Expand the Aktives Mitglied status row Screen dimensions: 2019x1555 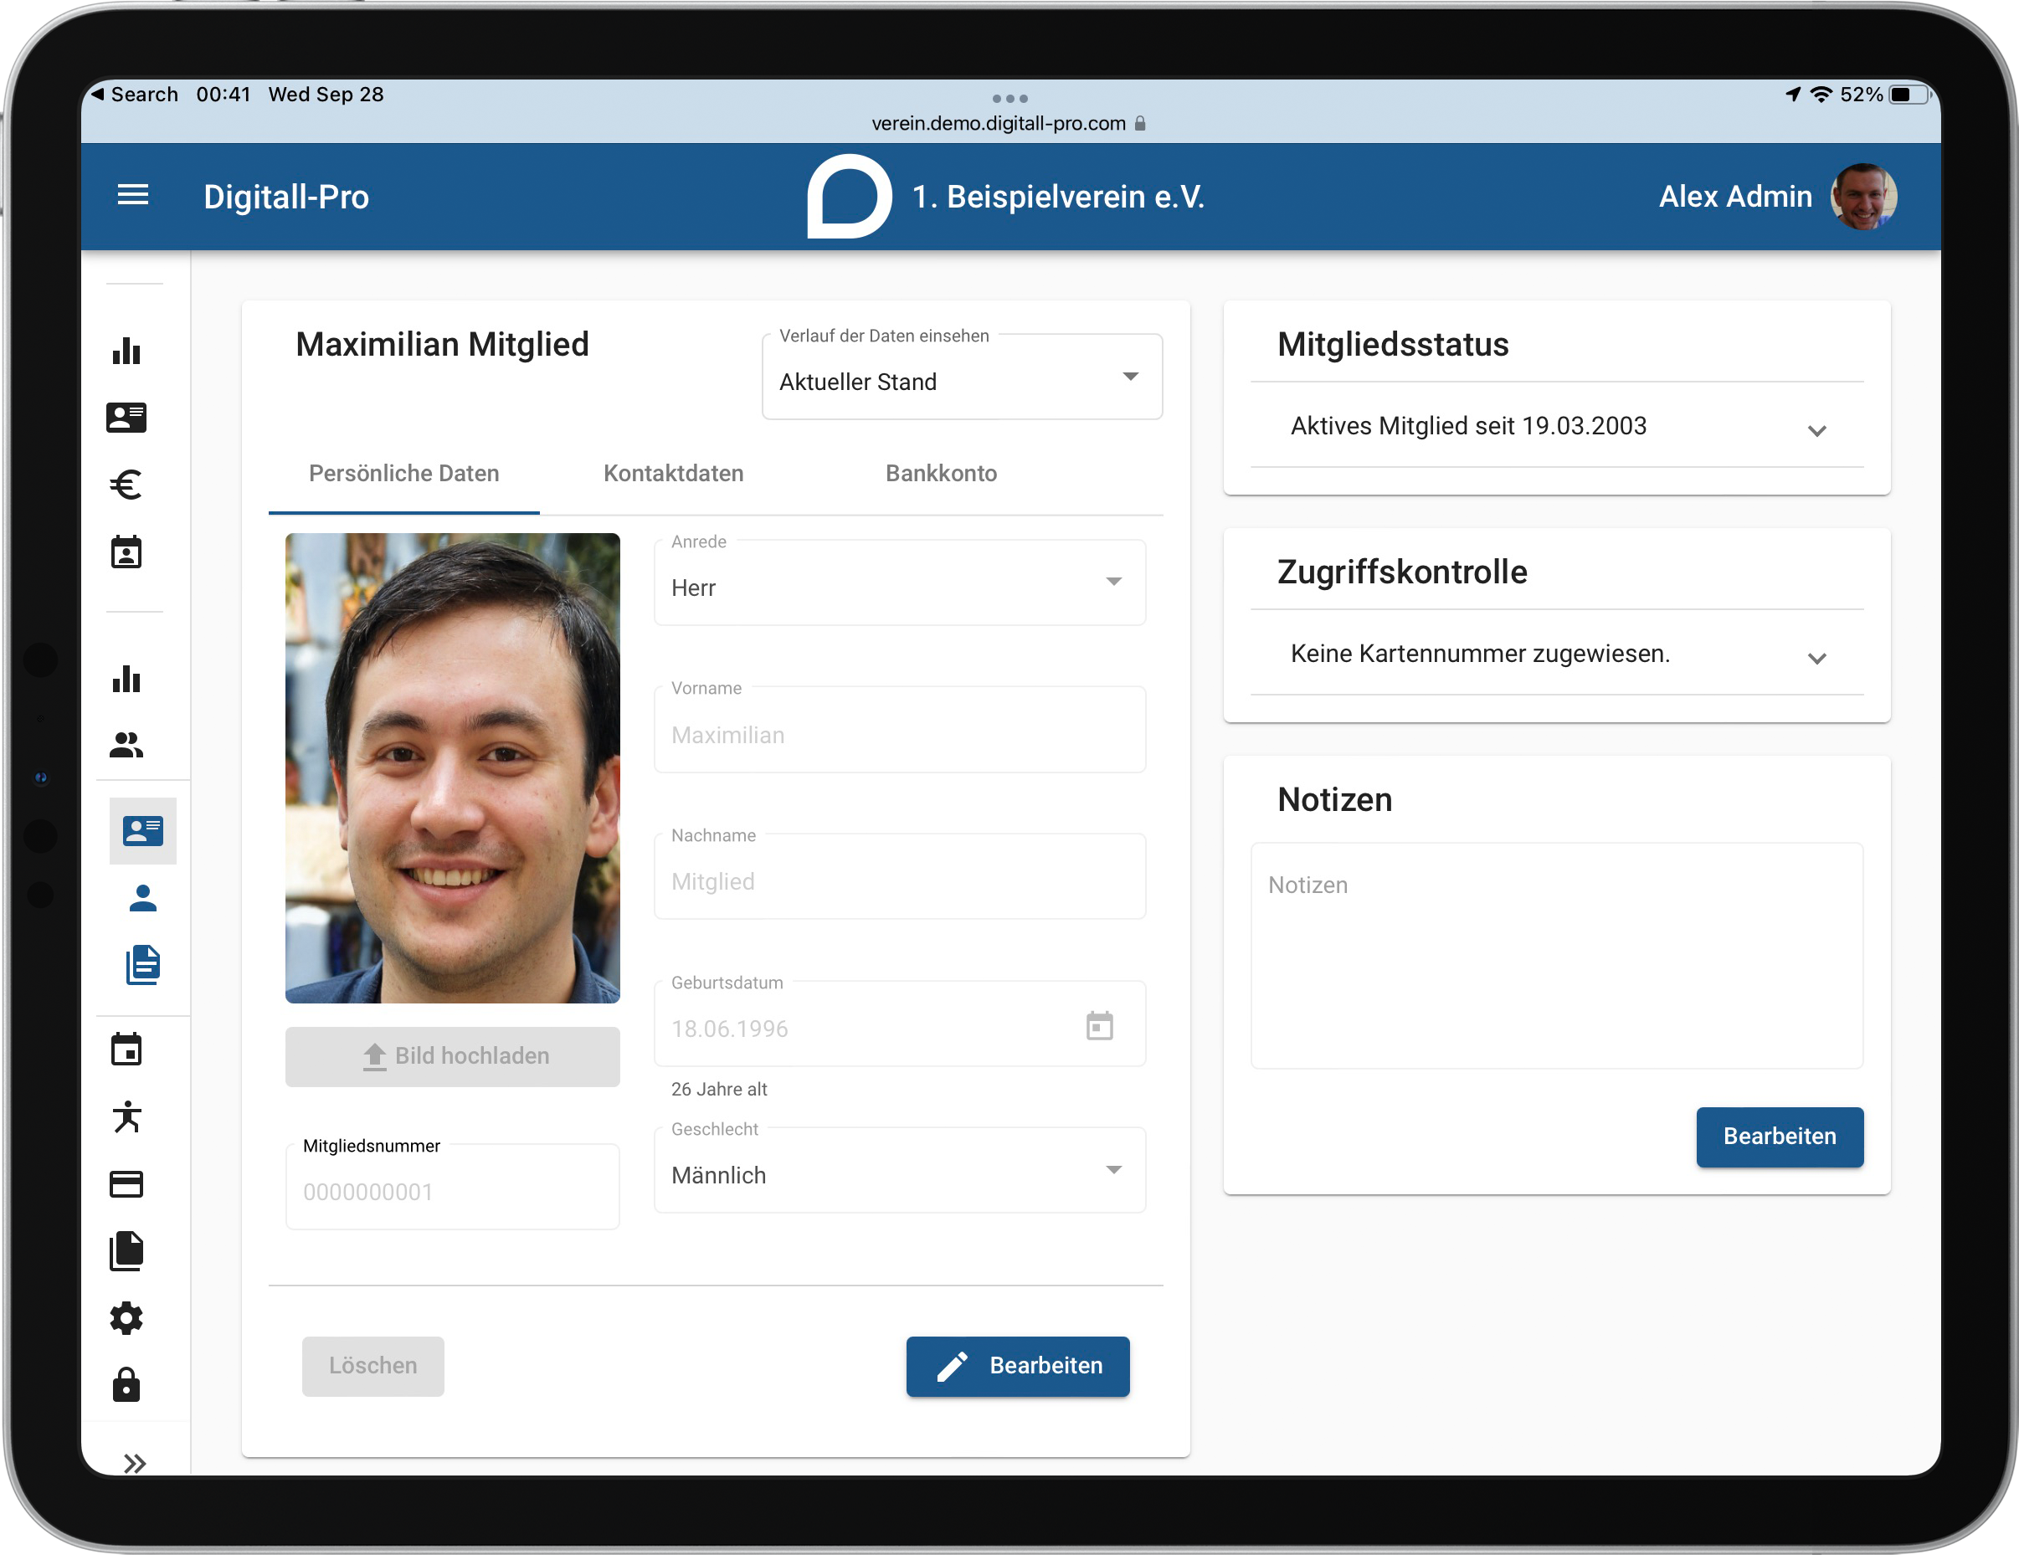pos(1557,425)
